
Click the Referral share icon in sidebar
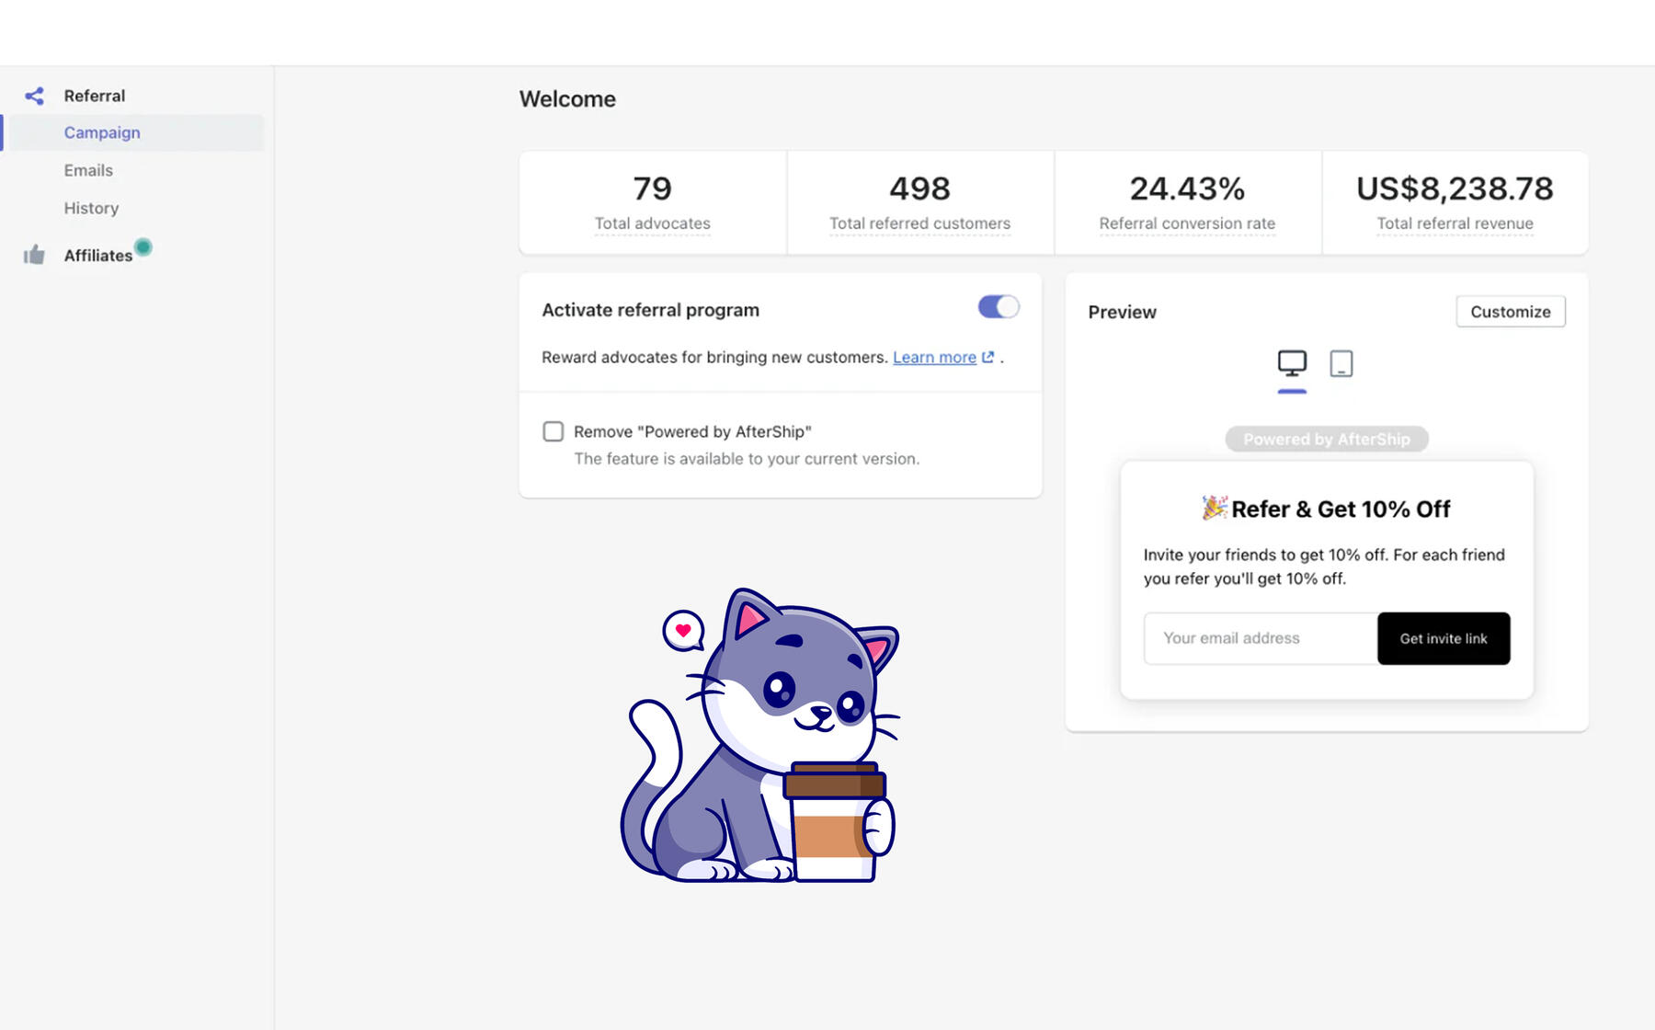(x=34, y=96)
